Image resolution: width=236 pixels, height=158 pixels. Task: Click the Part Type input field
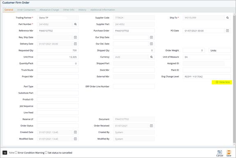58,86
